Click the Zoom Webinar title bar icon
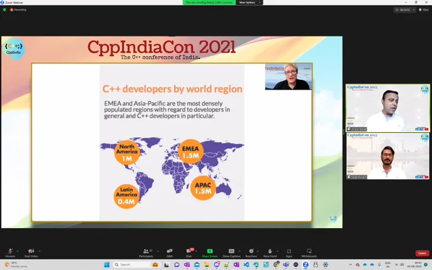The width and height of the screenshot is (432, 270). click(x=2, y=3)
